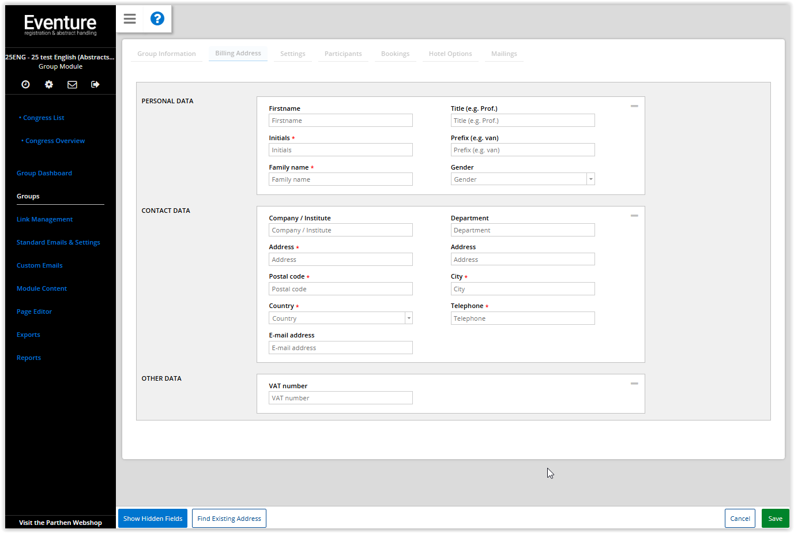Switch to the Group Information tab
The image size is (794, 533).
pos(167,54)
